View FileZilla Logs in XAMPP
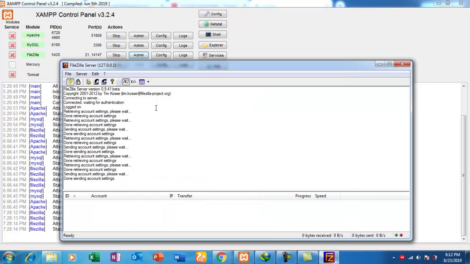 coord(183,55)
